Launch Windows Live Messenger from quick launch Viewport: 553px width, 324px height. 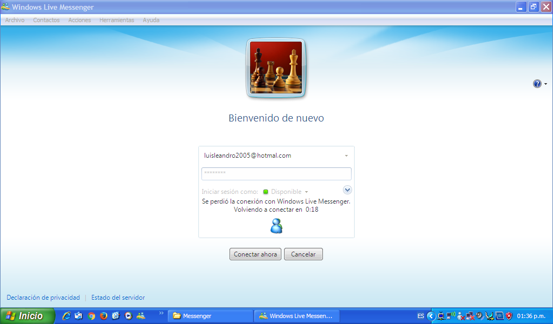coord(141,316)
